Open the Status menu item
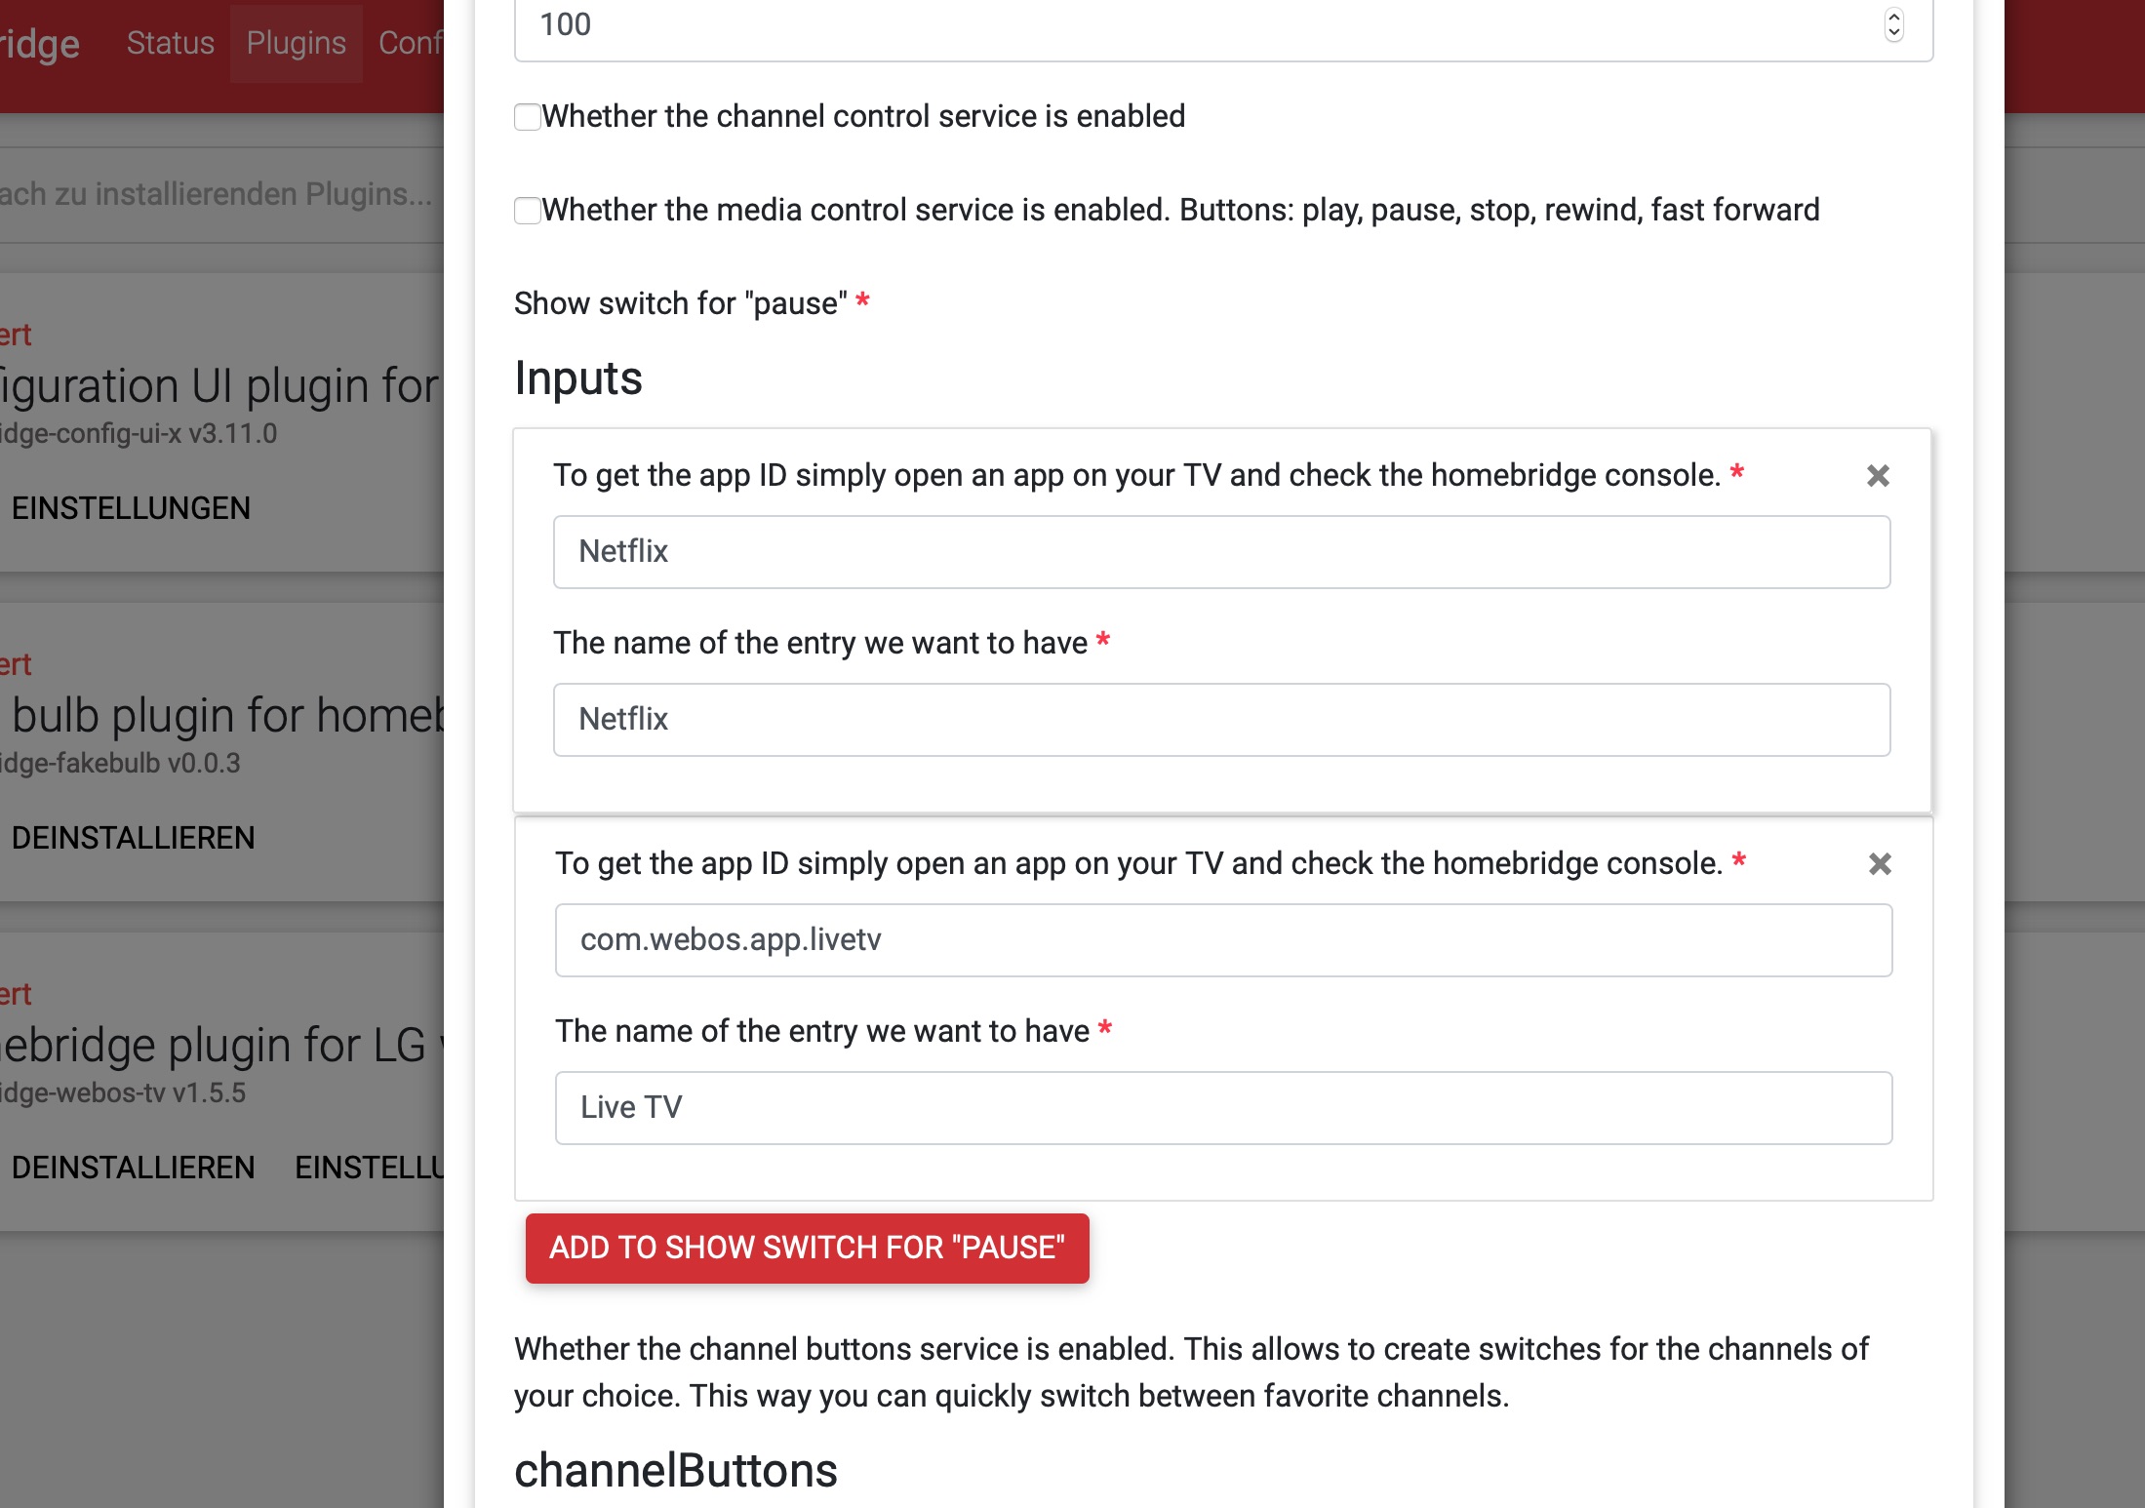The width and height of the screenshot is (2145, 1508). coord(170,43)
